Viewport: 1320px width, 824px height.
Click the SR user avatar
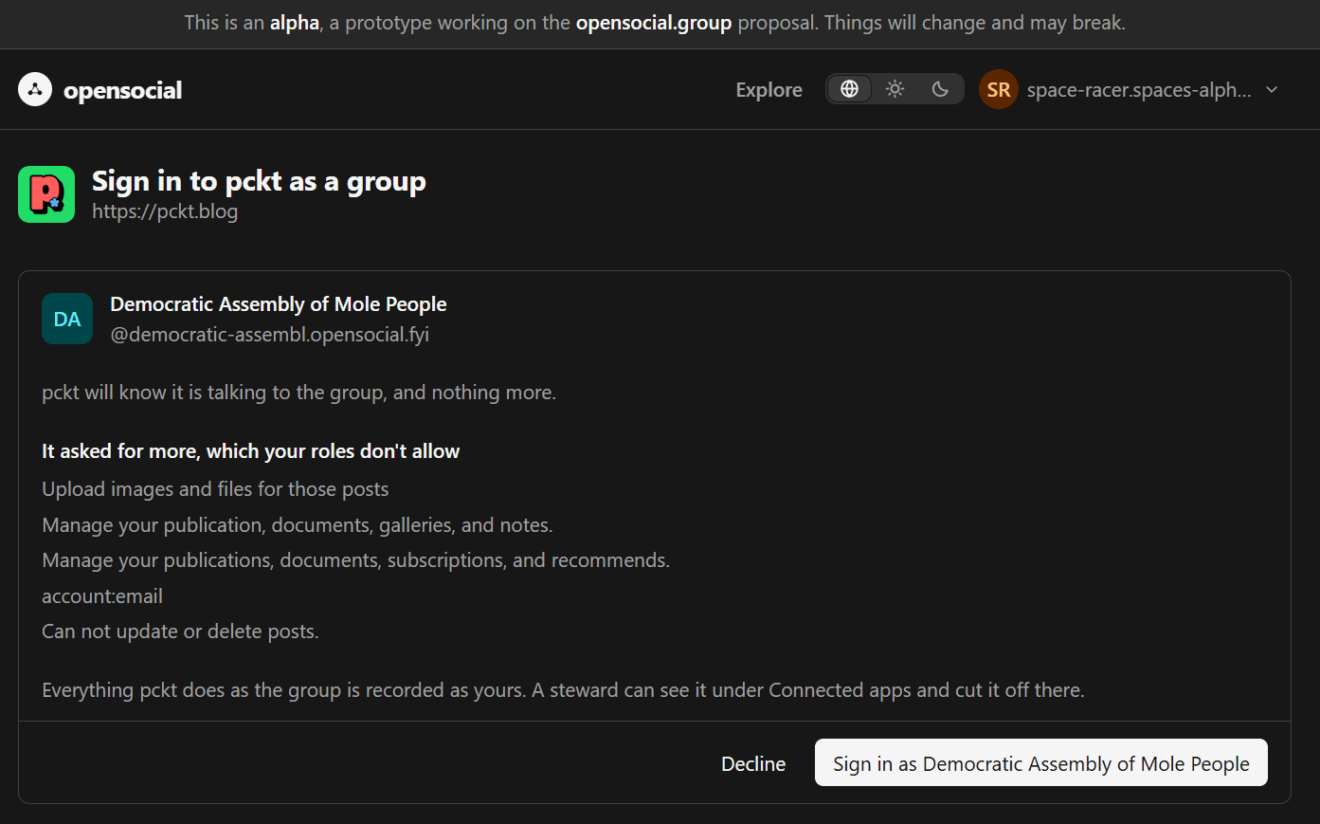tap(999, 89)
